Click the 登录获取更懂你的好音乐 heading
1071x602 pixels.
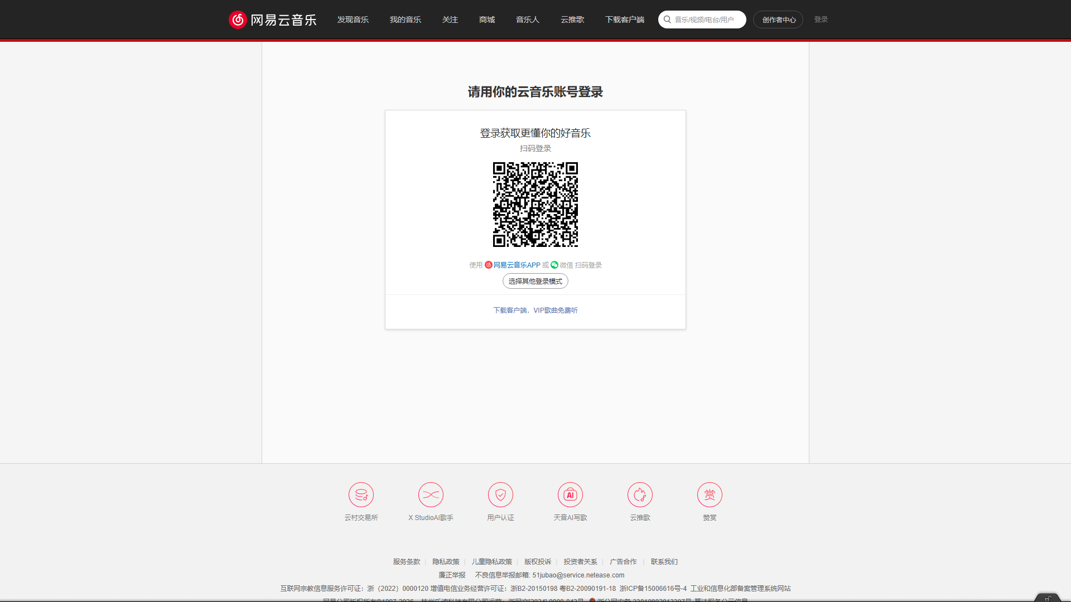click(x=535, y=133)
